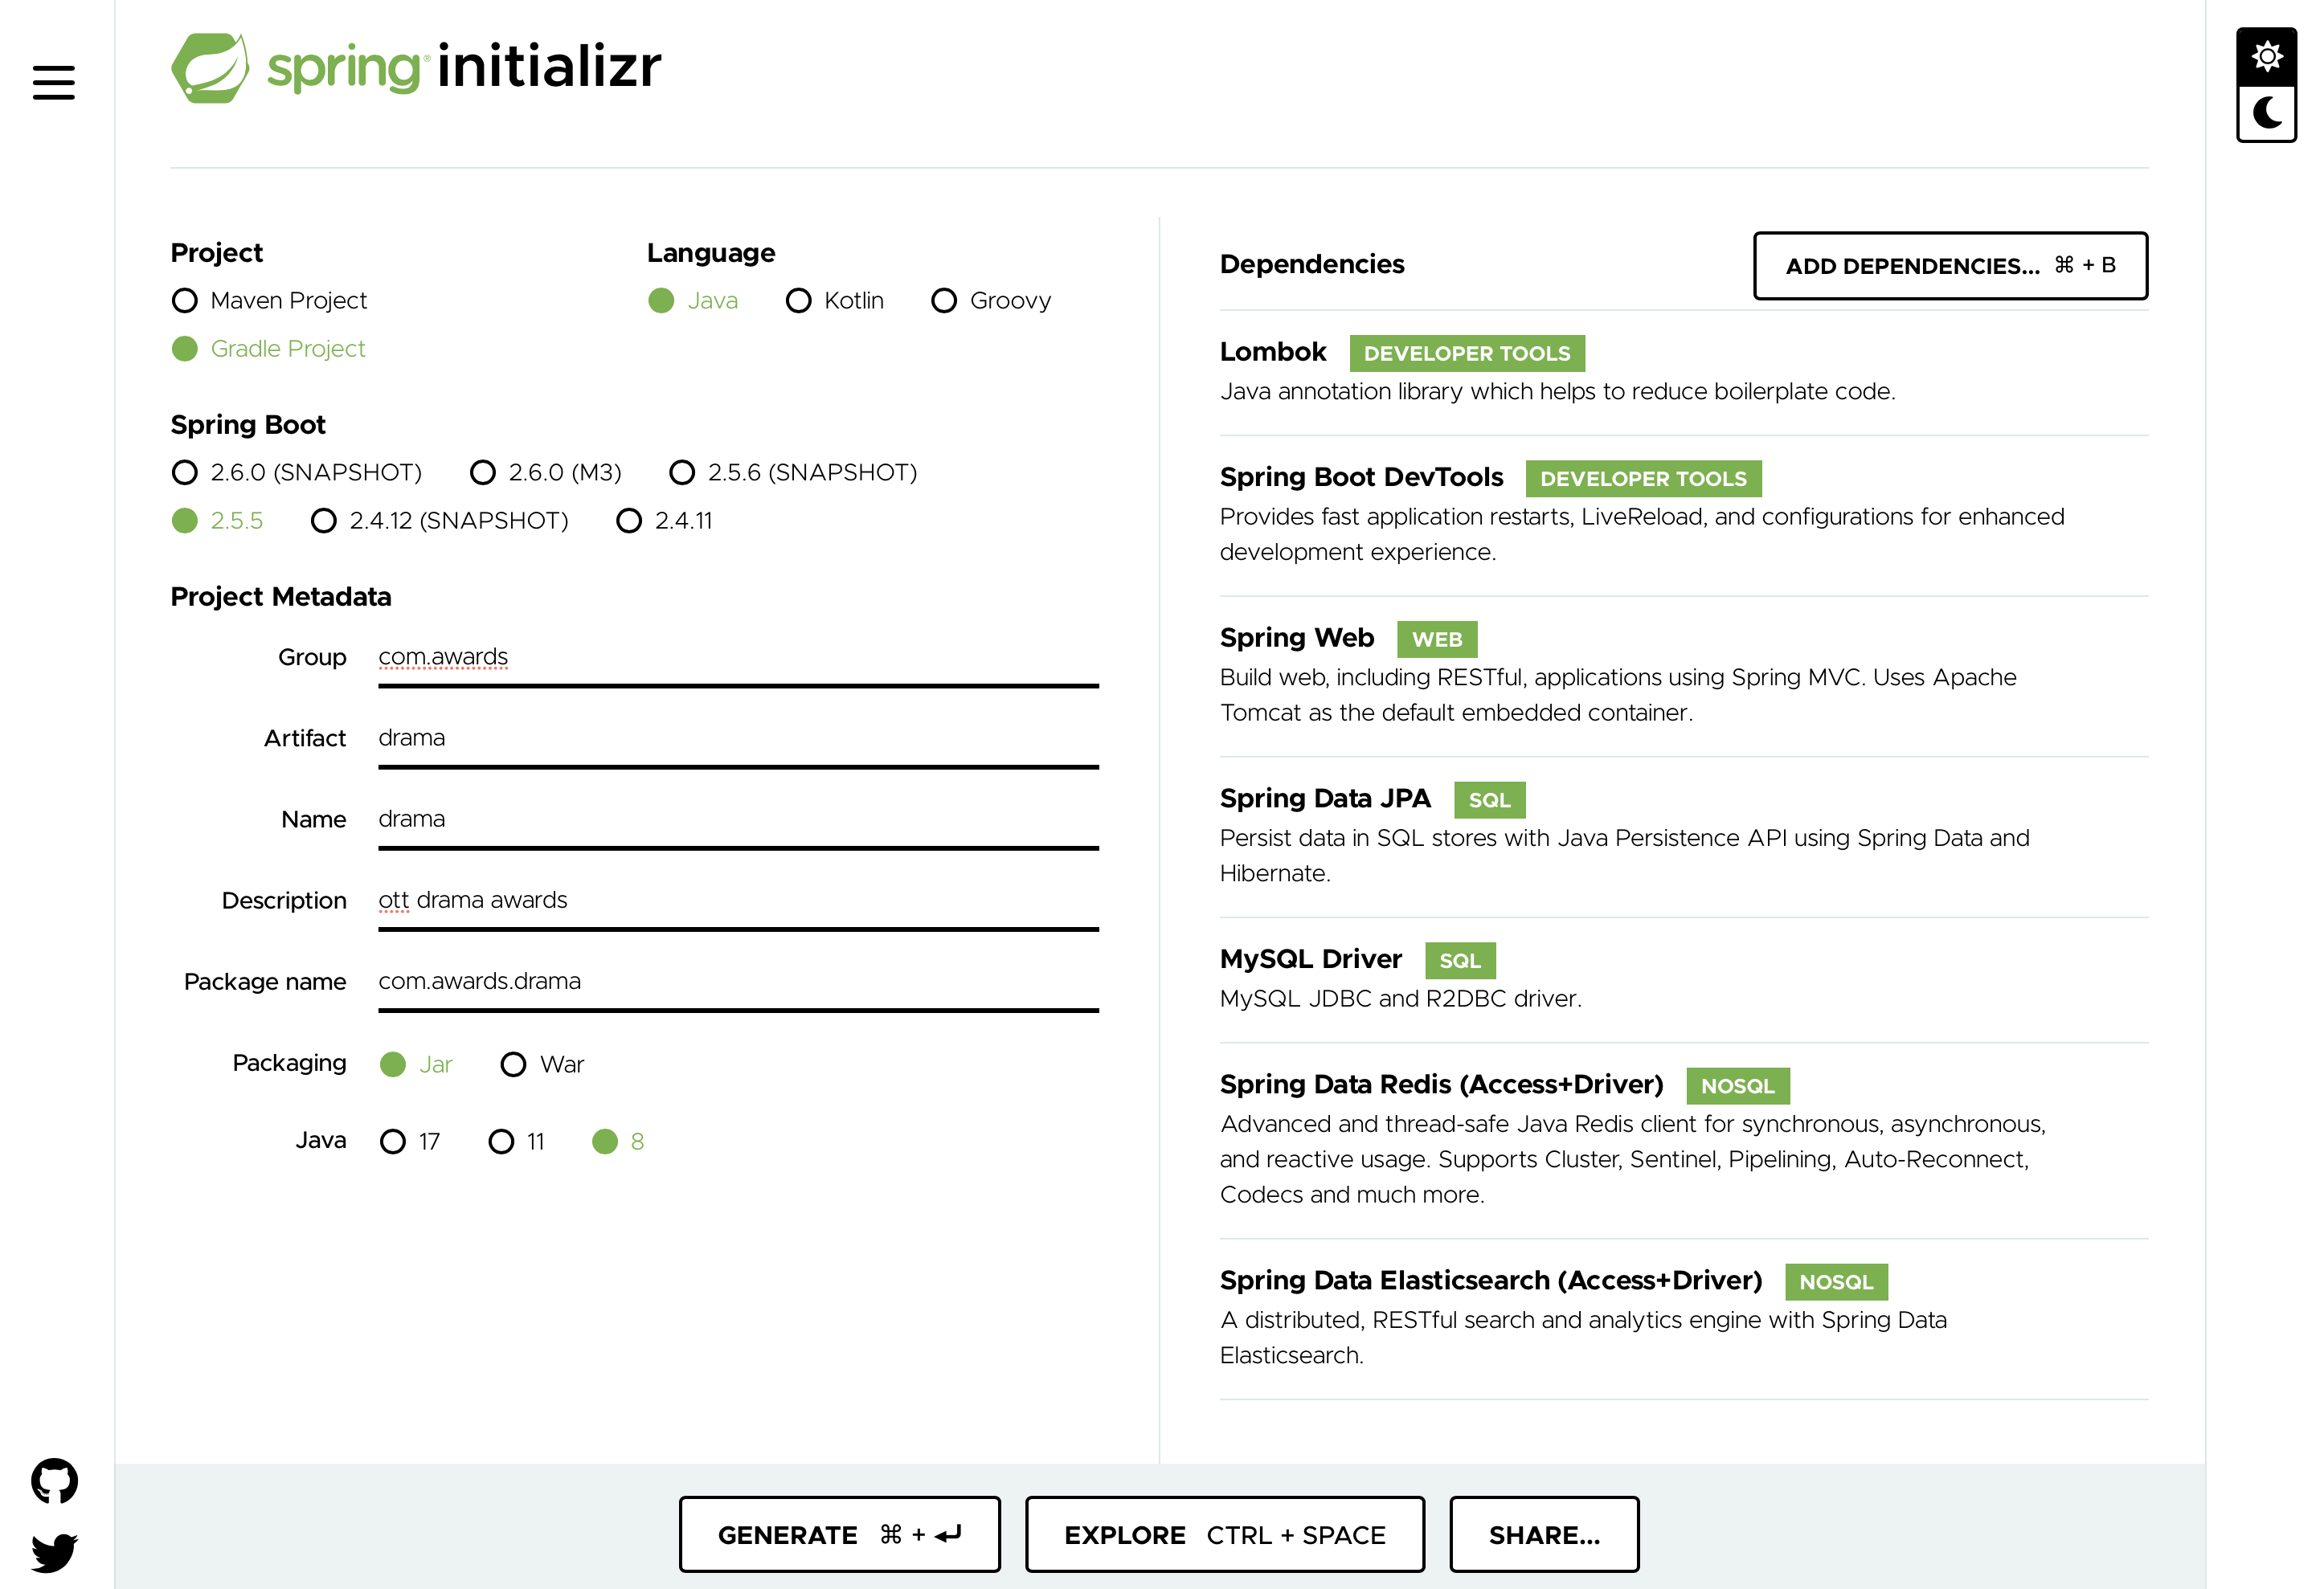This screenshot has width=2324, height=1589.
Task: Select Java version 8
Action: click(618, 1142)
